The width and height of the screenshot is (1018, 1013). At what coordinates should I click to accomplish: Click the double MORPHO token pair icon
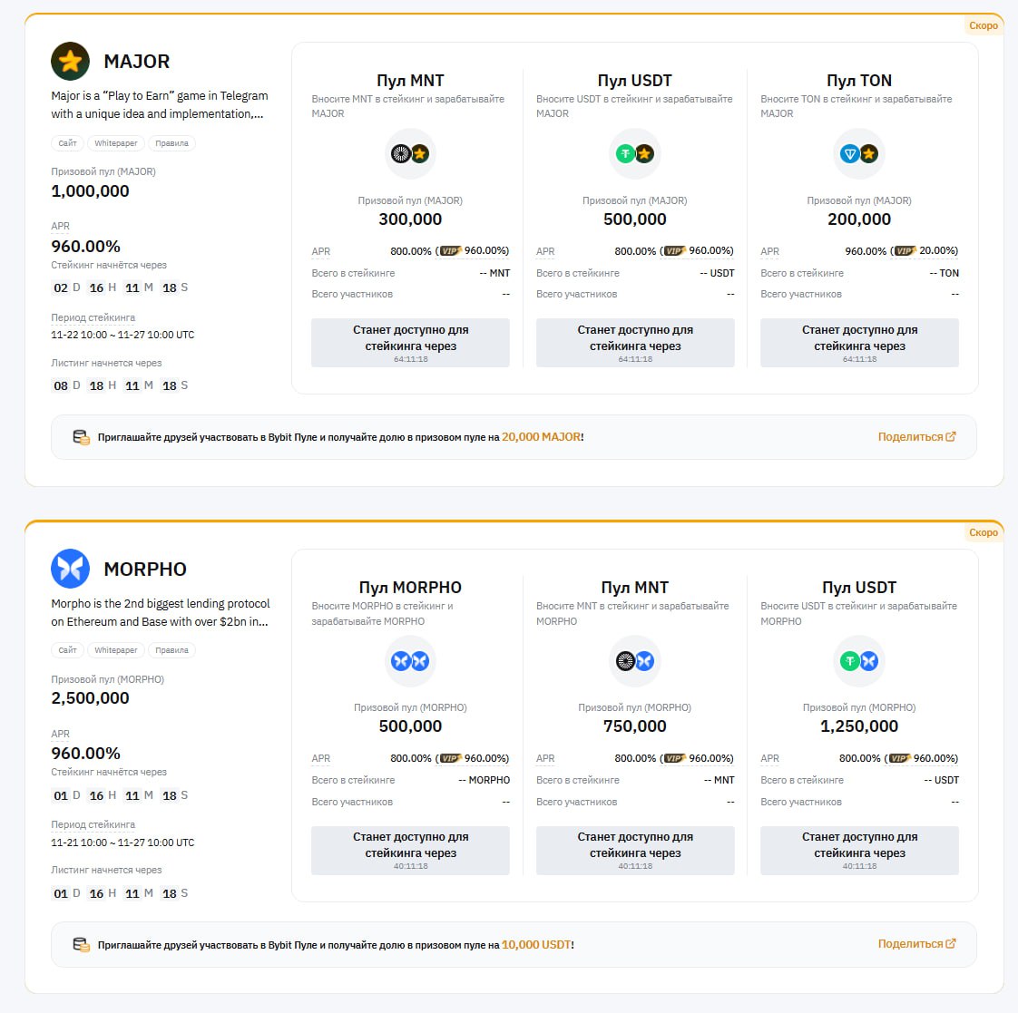[x=410, y=660]
